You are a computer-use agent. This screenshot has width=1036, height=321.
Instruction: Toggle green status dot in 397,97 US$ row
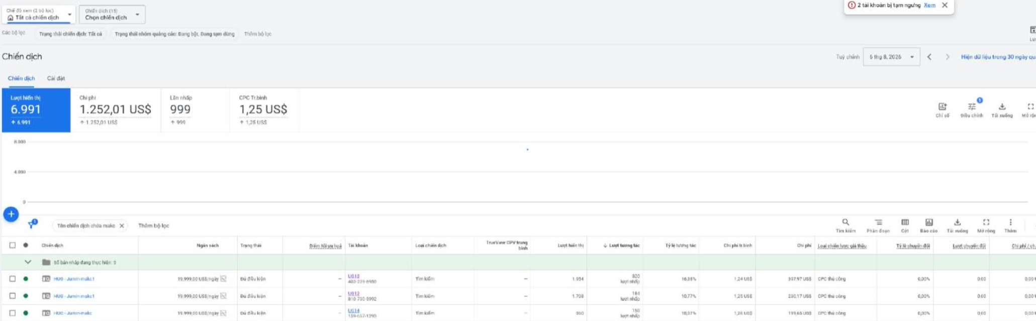click(26, 279)
